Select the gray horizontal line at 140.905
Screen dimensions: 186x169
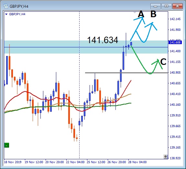126,73
